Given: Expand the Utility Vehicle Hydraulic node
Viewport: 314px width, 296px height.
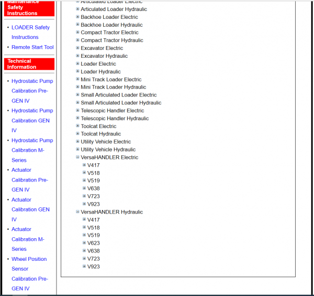Looking at the screenshot, I should coord(77,149).
